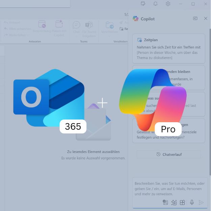This screenshot has width=211, height=211.
Task: Expand the Verschieben dropdown in ribbon
Action: click(109, 36)
